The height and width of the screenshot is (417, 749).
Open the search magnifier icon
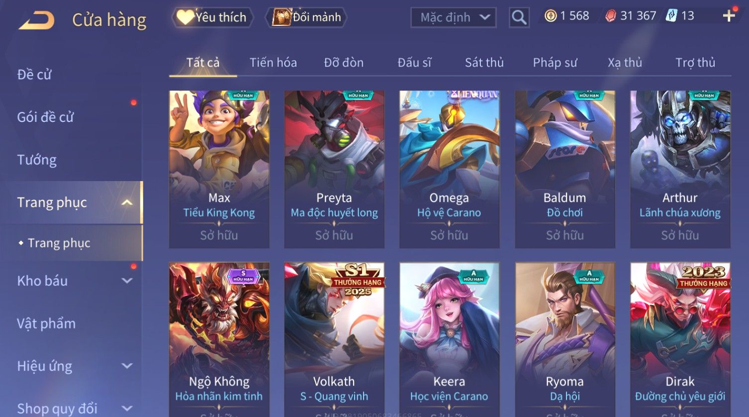click(x=519, y=17)
